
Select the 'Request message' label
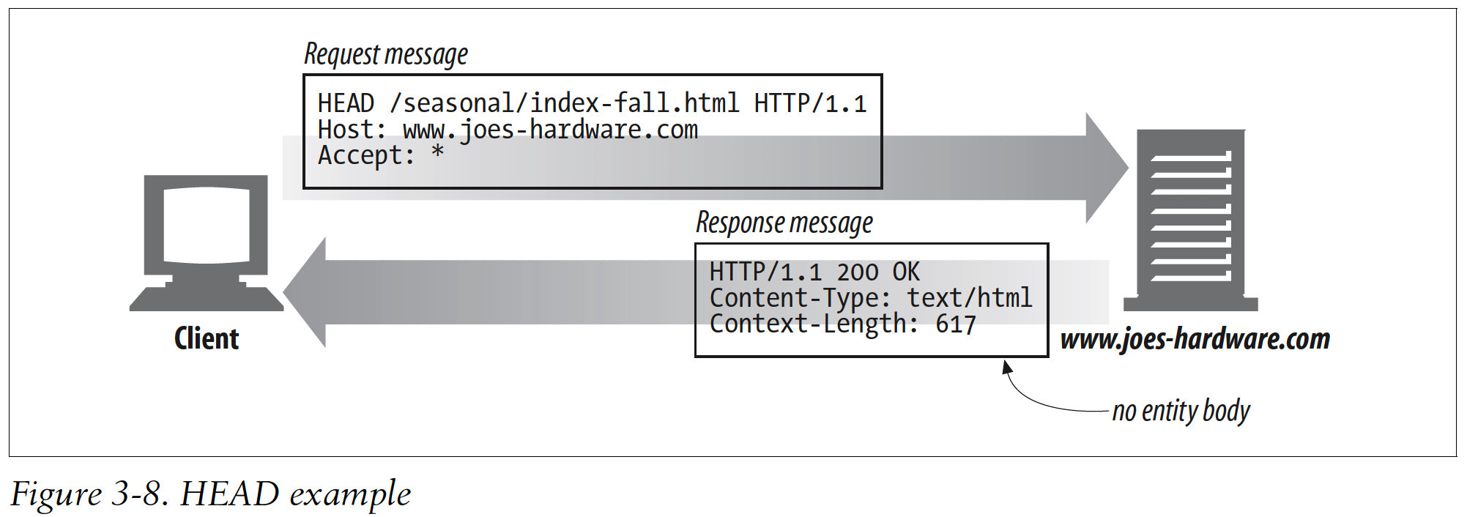(386, 55)
